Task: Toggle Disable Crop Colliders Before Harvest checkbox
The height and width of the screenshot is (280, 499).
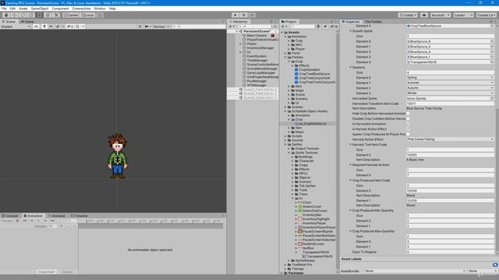Action: coord(408,119)
